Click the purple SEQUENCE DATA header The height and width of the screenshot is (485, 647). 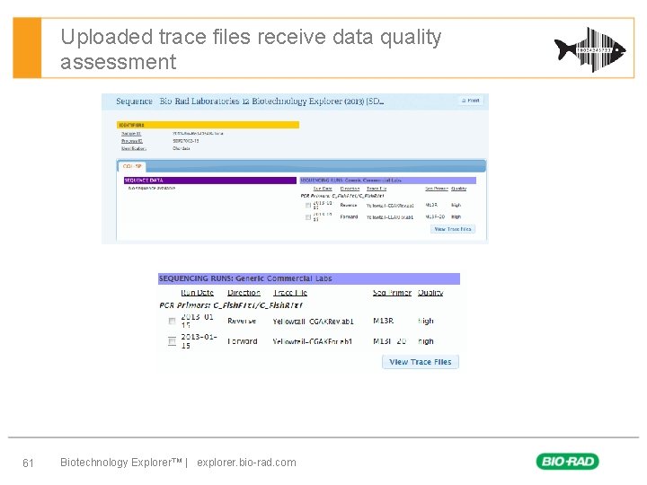point(210,181)
